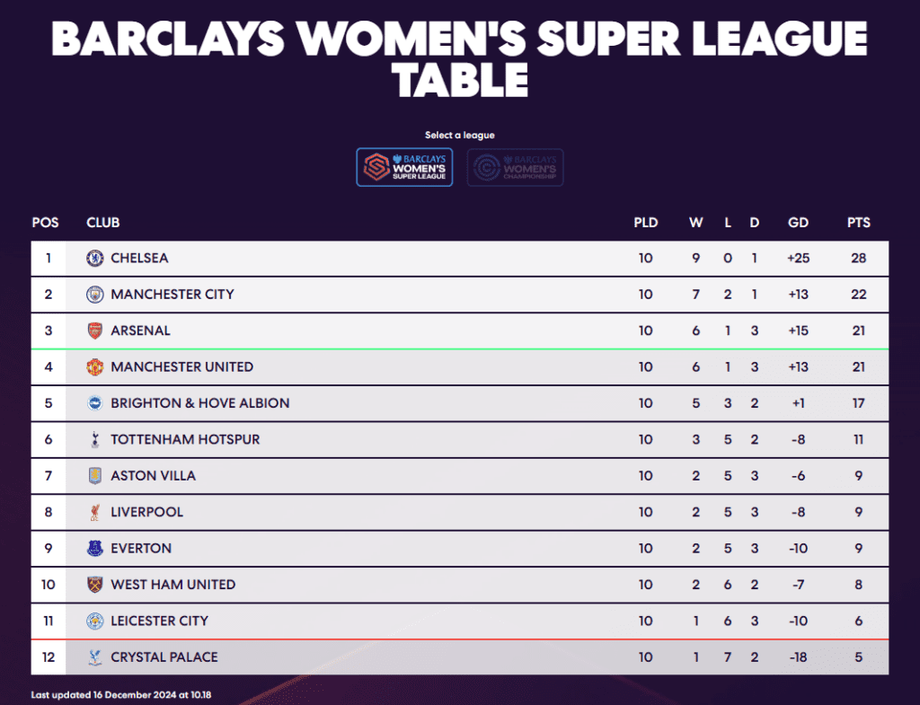Click the Aston Villa crest icon
The image size is (920, 705).
point(94,476)
